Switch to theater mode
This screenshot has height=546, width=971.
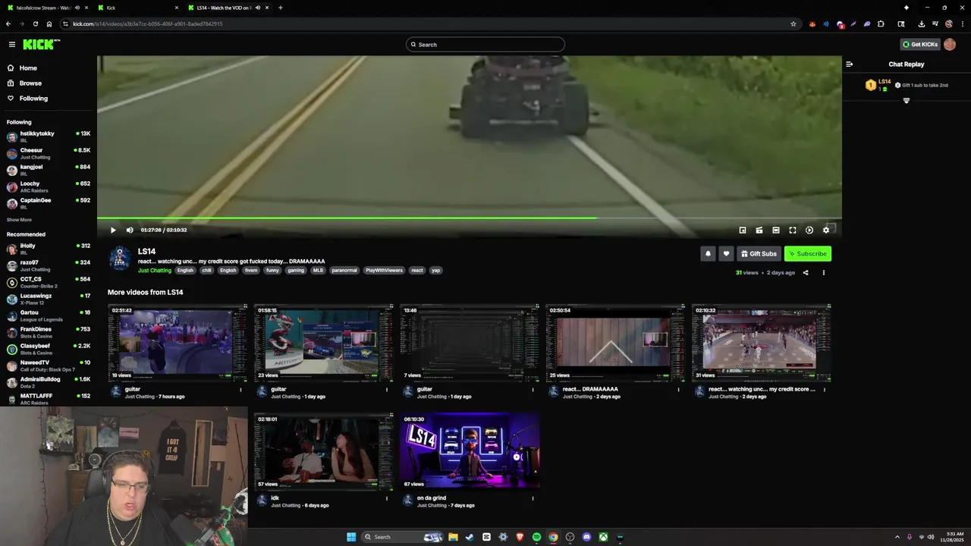(x=776, y=230)
